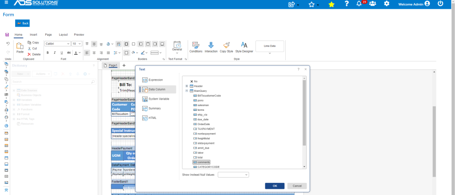
Task: Pick the font color A swatch
Action: (76, 53)
